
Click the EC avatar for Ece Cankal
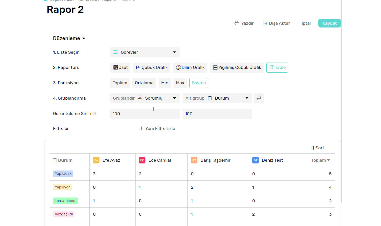point(142,160)
